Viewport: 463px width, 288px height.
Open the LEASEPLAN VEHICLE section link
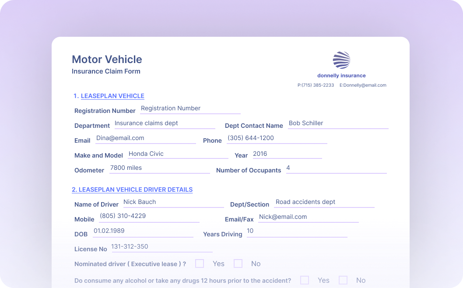(112, 96)
